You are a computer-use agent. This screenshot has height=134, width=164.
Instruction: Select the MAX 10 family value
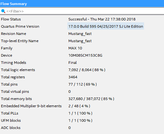tap(75, 48)
